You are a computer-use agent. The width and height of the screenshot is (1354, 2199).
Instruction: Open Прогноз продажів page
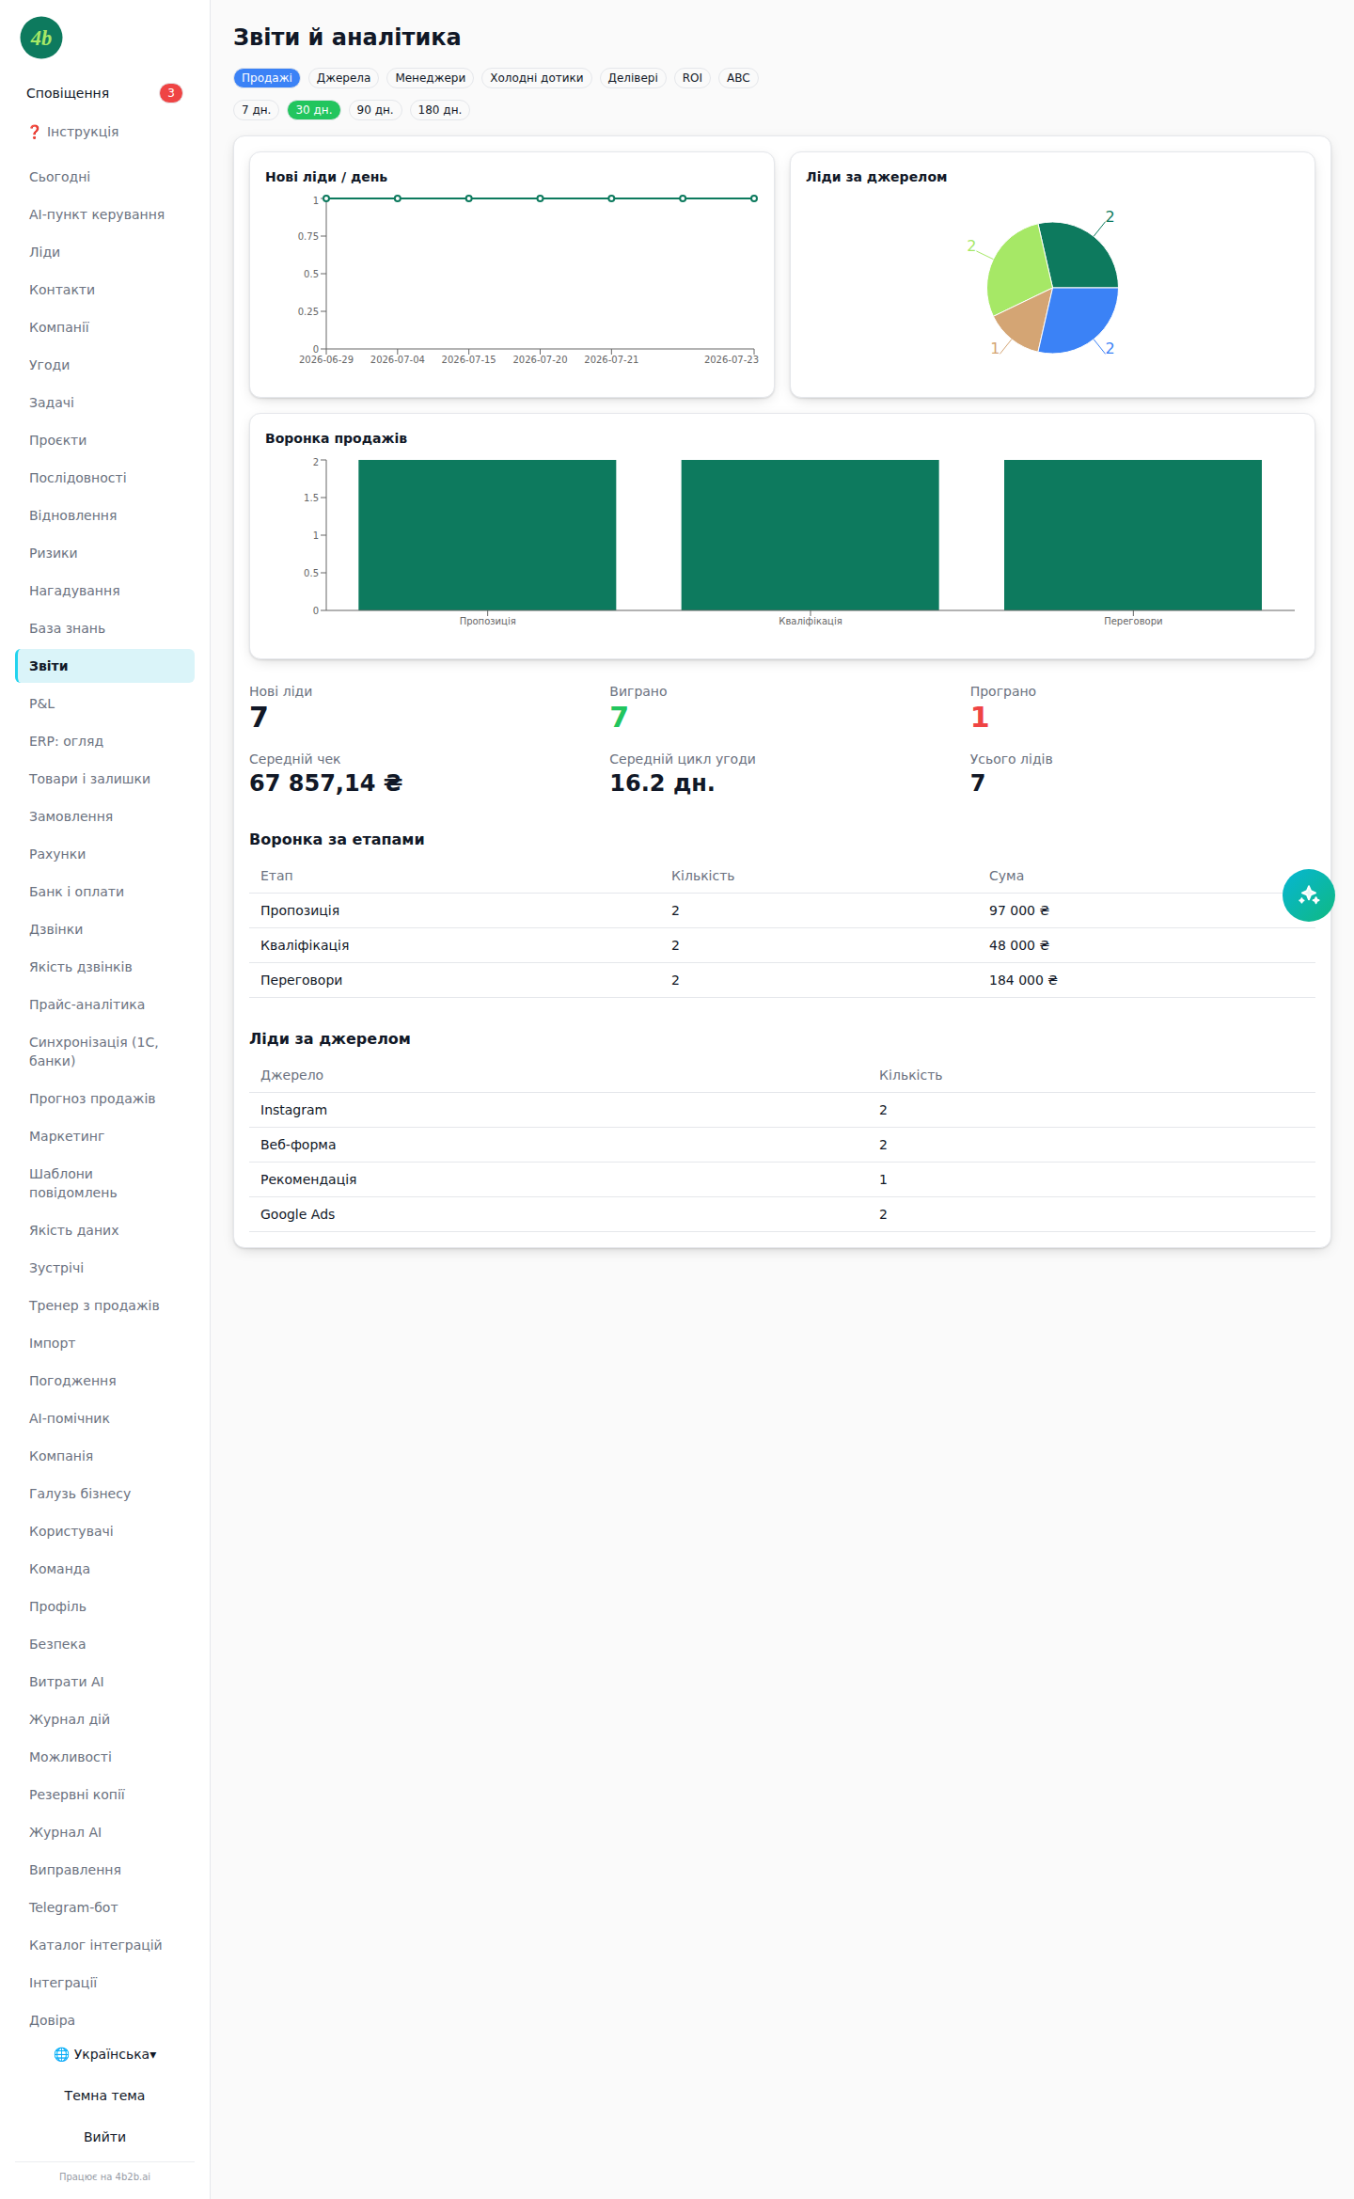(104, 1099)
